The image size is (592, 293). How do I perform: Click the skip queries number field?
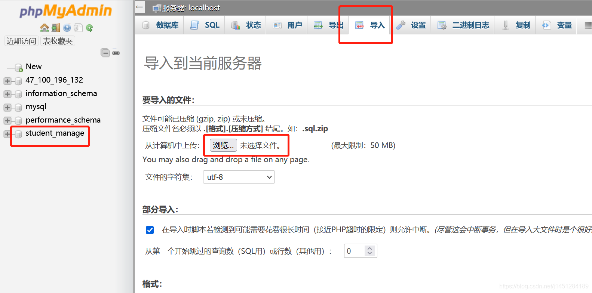click(355, 251)
